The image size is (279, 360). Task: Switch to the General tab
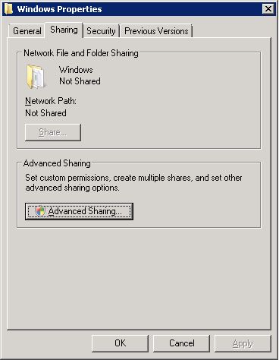(27, 31)
